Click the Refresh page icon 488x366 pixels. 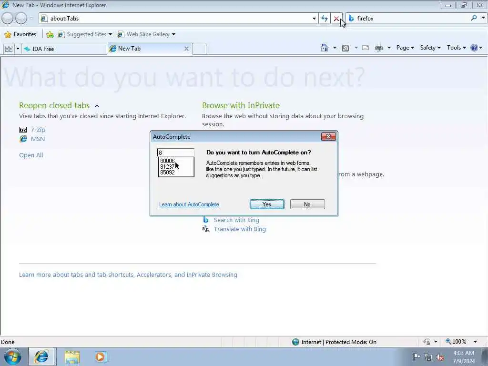coord(324,19)
